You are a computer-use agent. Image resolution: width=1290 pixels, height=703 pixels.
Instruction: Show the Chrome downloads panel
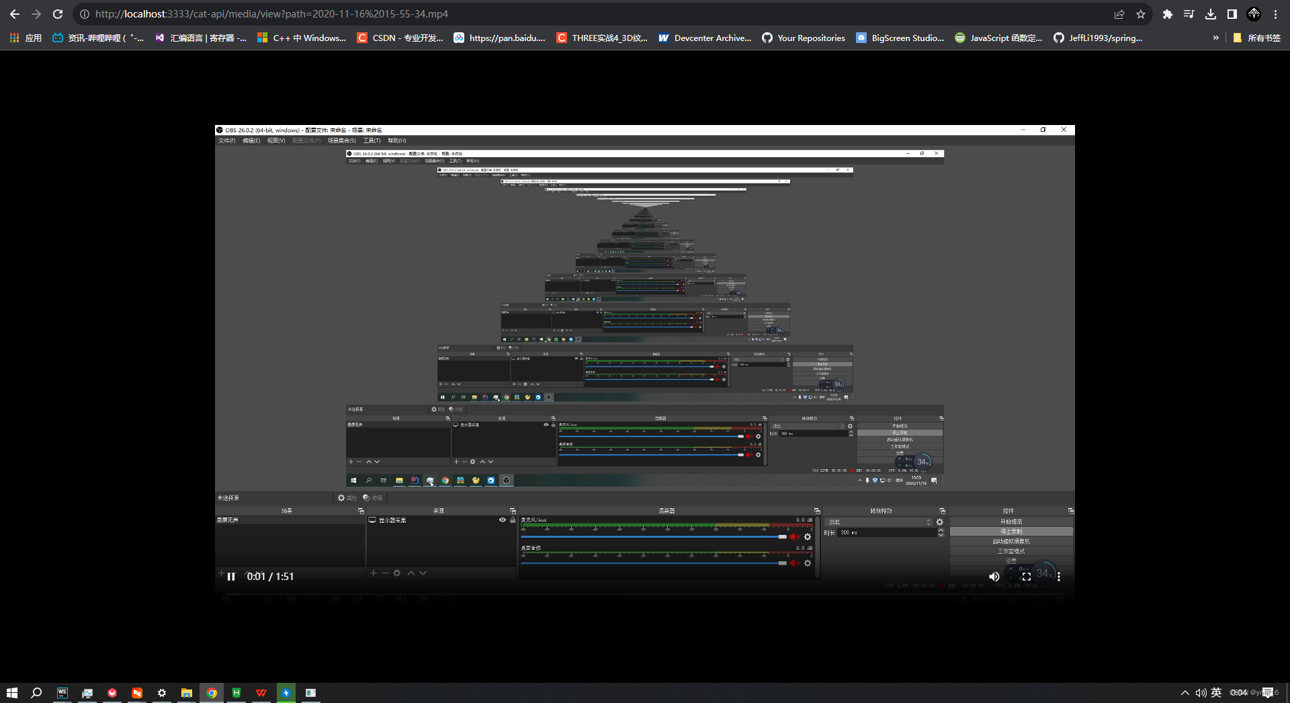coord(1211,14)
